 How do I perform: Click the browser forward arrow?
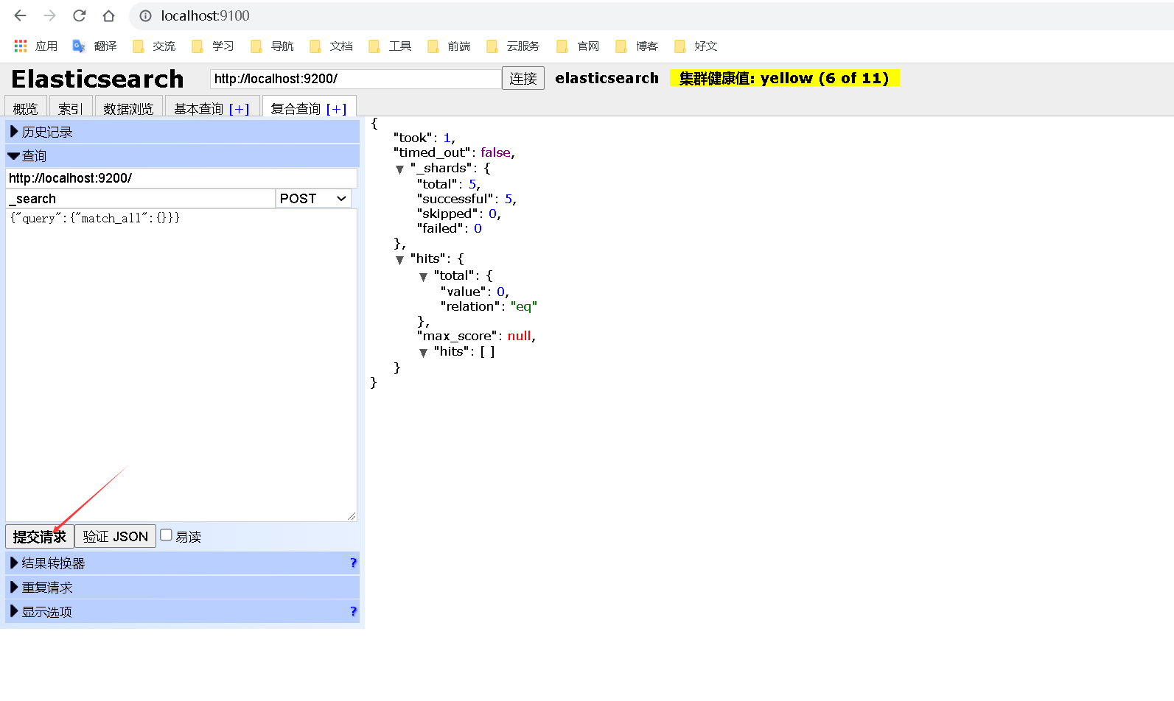click(49, 15)
